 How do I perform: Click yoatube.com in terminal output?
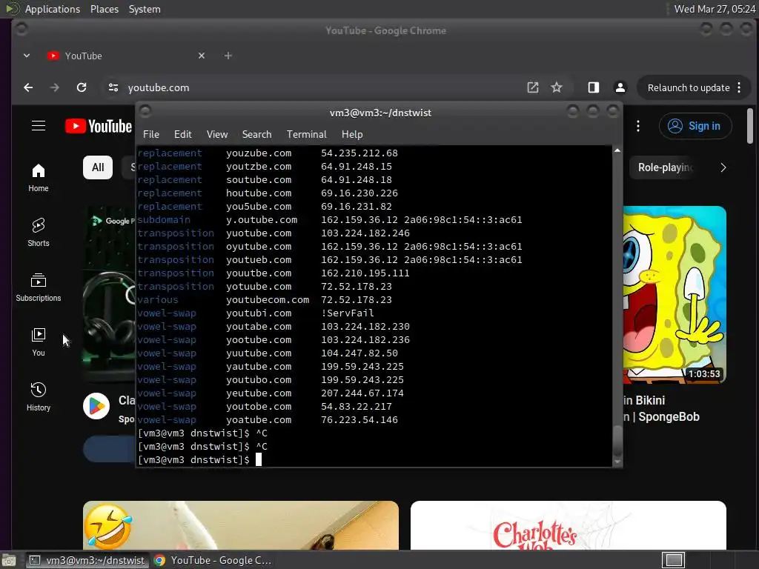[x=259, y=420]
